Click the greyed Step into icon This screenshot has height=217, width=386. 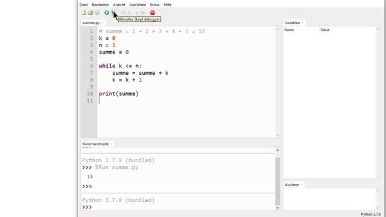(x=129, y=13)
